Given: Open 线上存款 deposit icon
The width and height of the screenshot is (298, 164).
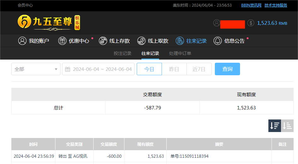Looking at the screenshot, I should (103, 41).
